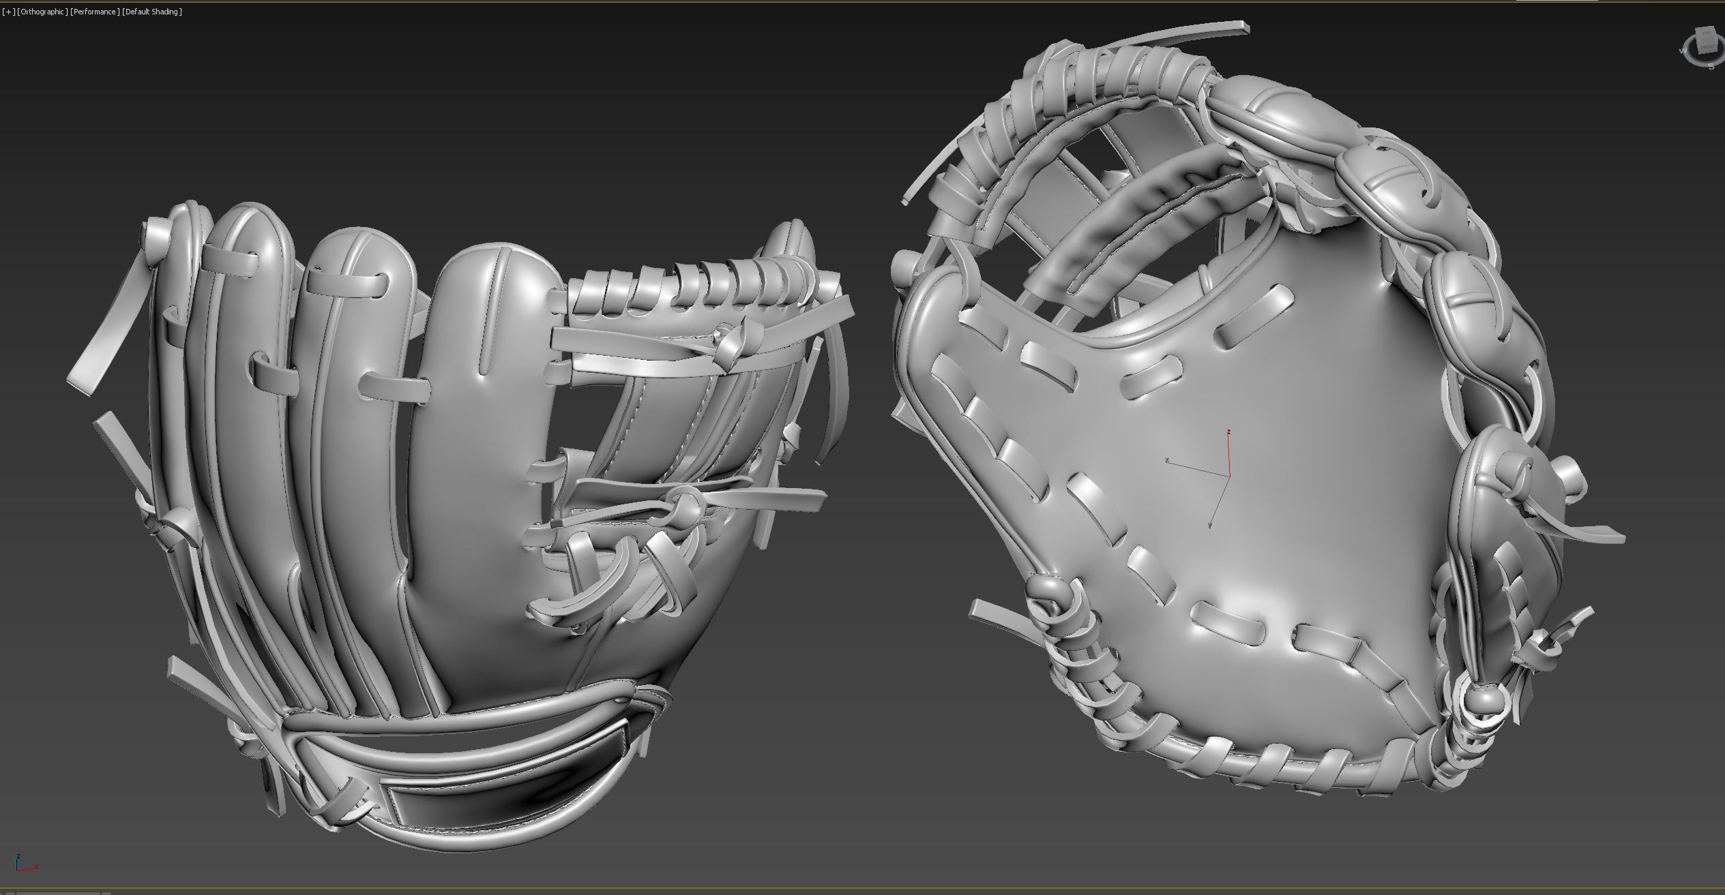
Task: Open the Performance viewport settings menu
Action: click(95, 12)
